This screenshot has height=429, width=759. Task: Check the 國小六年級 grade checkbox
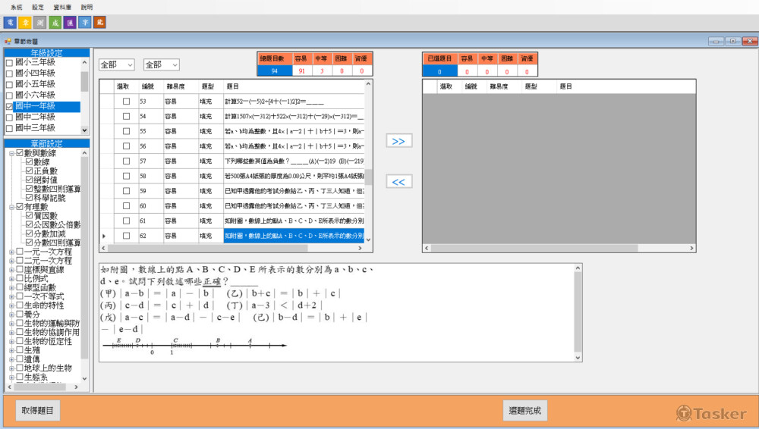point(9,96)
